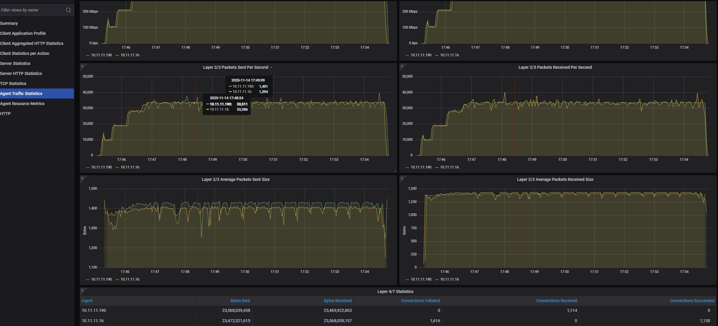Click info icon on Average Packets Sent Size panel

(x=82, y=178)
